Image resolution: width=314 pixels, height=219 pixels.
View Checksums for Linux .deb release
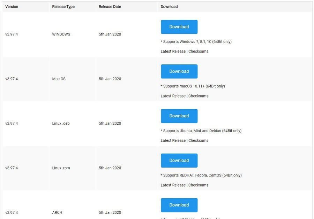[x=198, y=140]
